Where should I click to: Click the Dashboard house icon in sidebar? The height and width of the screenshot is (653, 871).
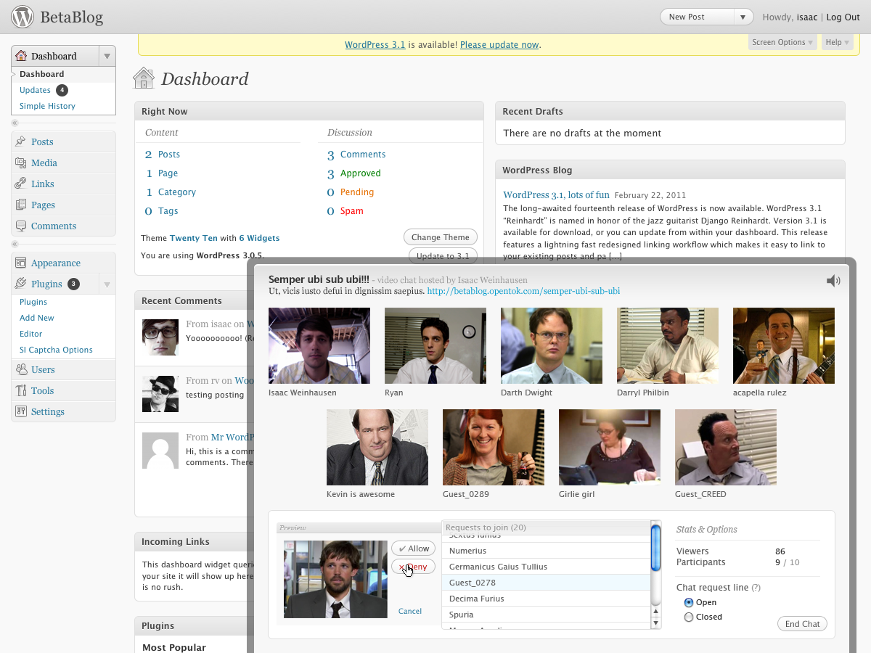coord(21,56)
